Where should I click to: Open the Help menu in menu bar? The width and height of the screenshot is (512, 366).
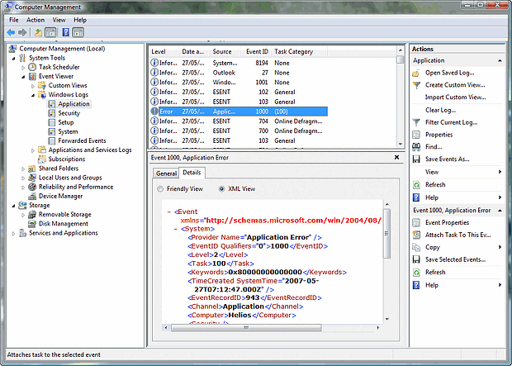click(80, 20)
